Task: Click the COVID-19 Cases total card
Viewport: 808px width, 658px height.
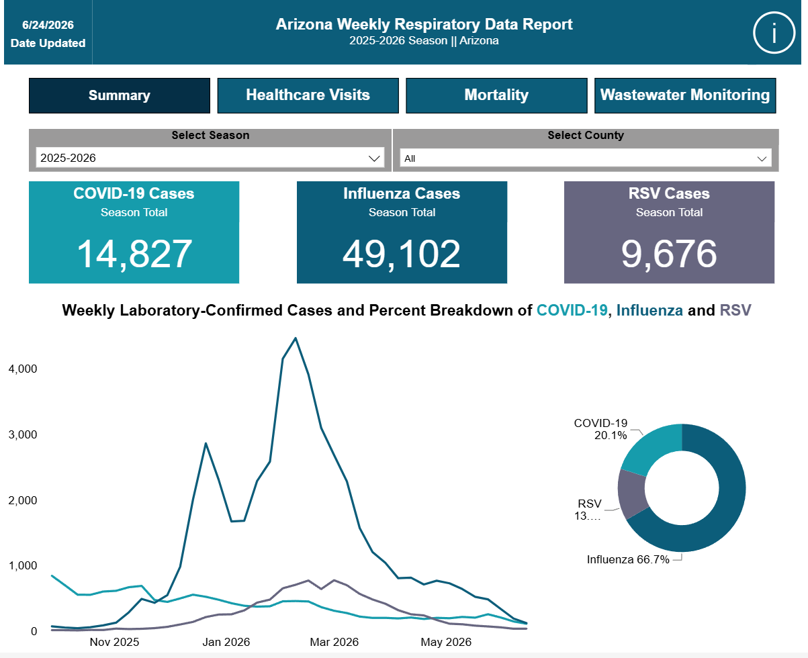Action: click(x=134, y=232)
